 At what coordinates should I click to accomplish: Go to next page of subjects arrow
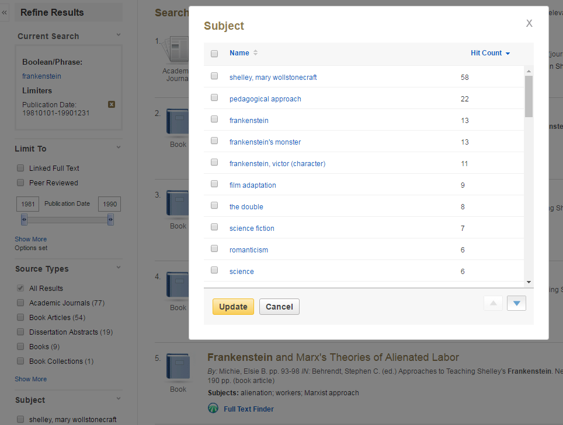516,303
